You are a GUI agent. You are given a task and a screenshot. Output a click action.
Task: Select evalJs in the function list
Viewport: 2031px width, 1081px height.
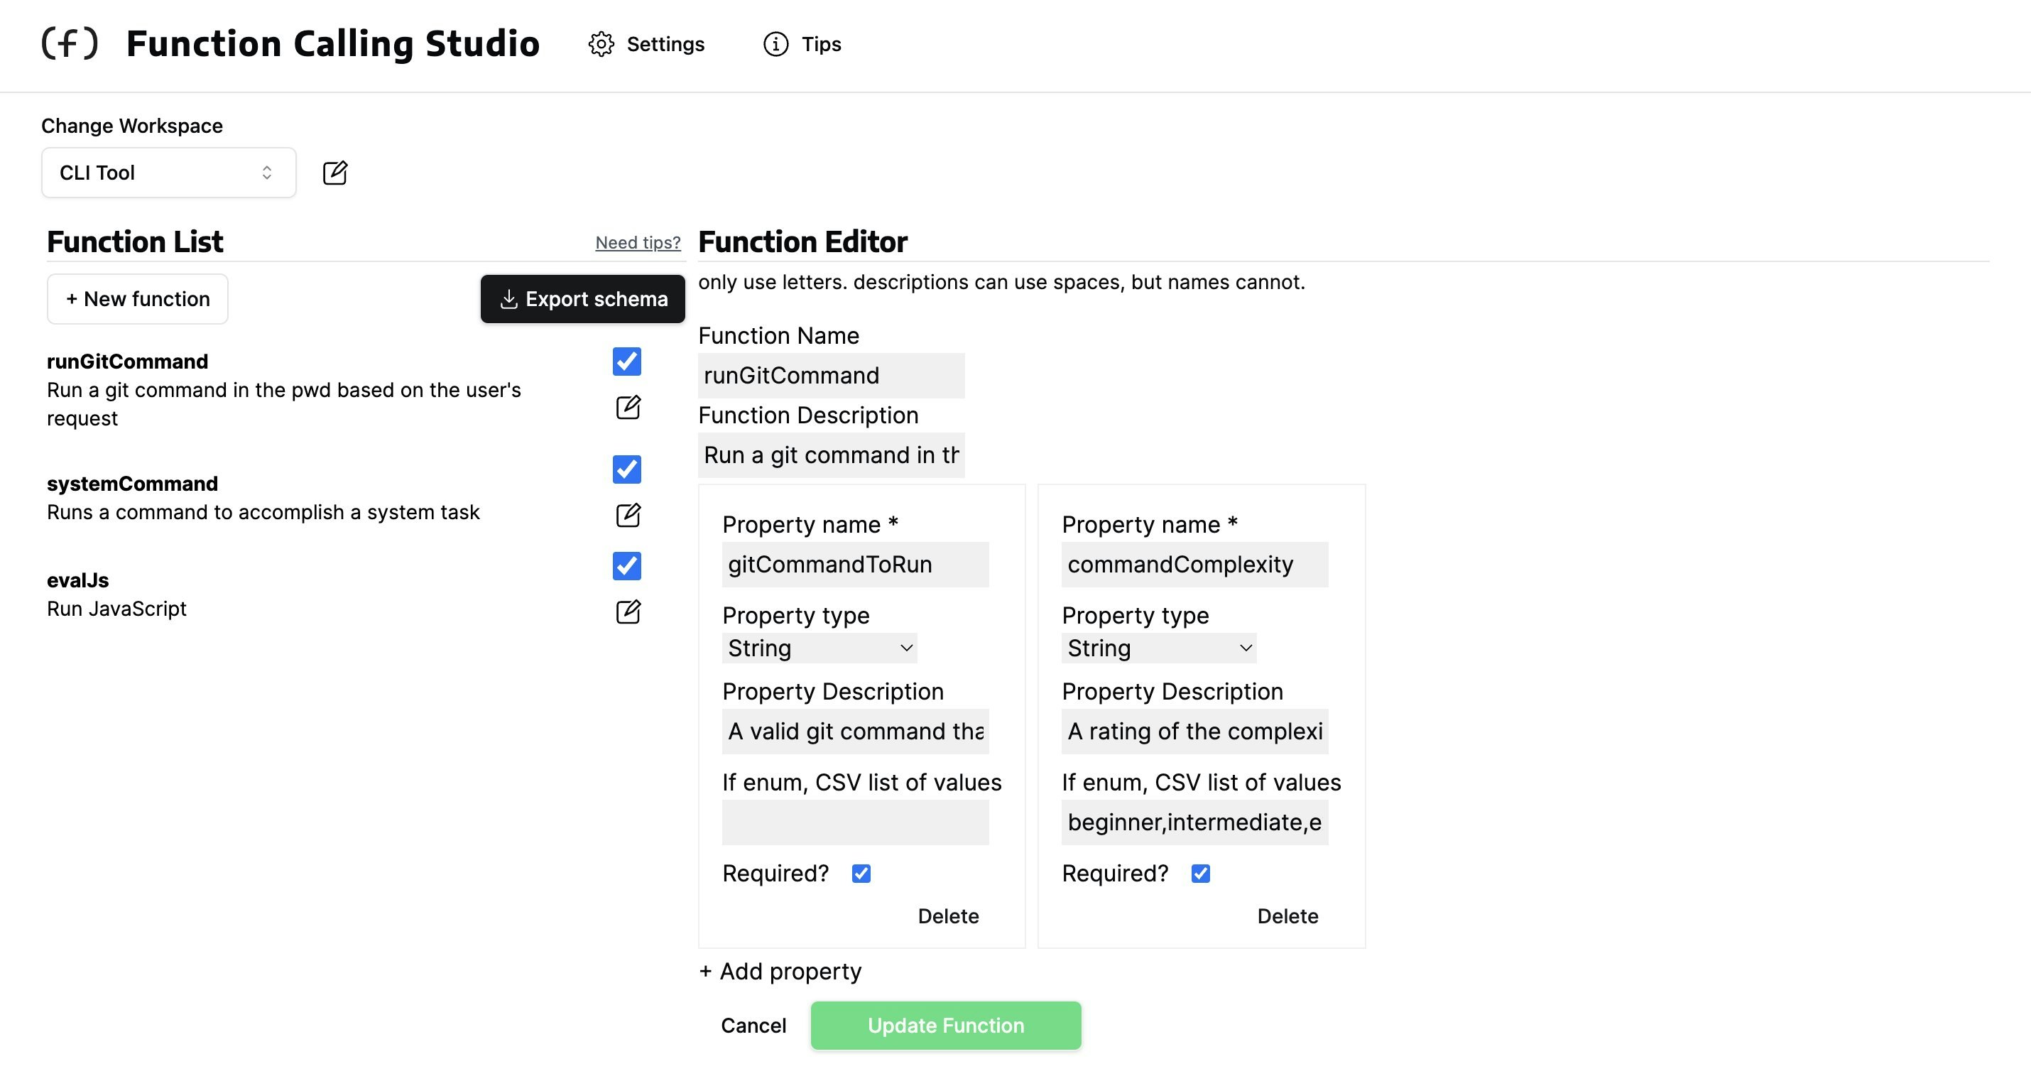[x=78, y=580]
